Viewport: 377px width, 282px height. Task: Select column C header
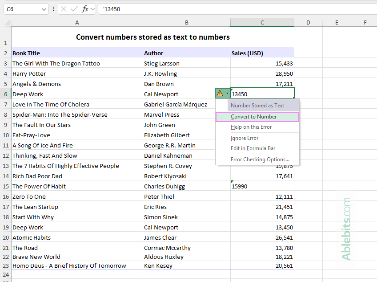coord(262,22)
